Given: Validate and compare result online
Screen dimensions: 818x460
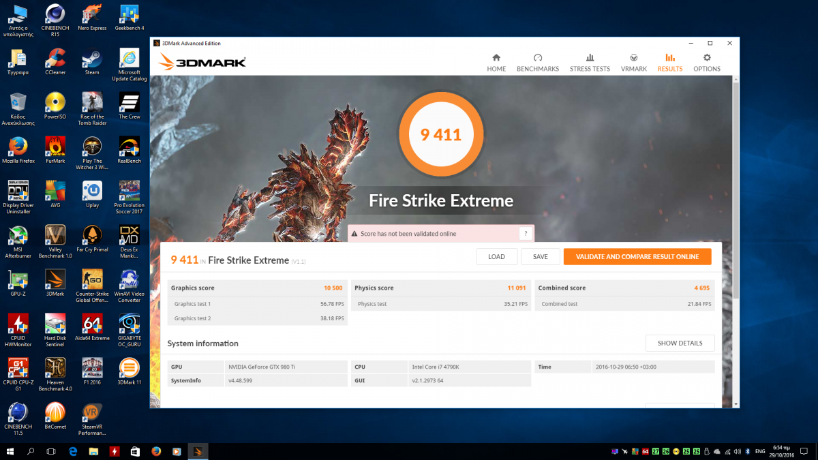Looking at the screenshot, I should 637,256.
